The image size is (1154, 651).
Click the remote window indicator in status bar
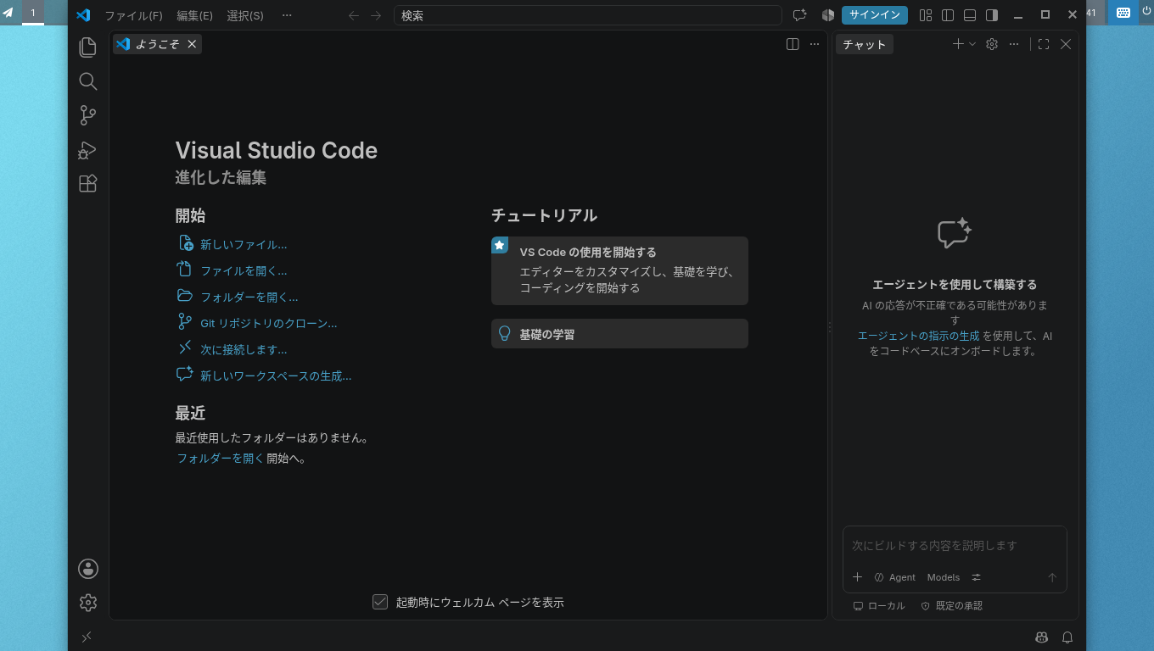87,637
